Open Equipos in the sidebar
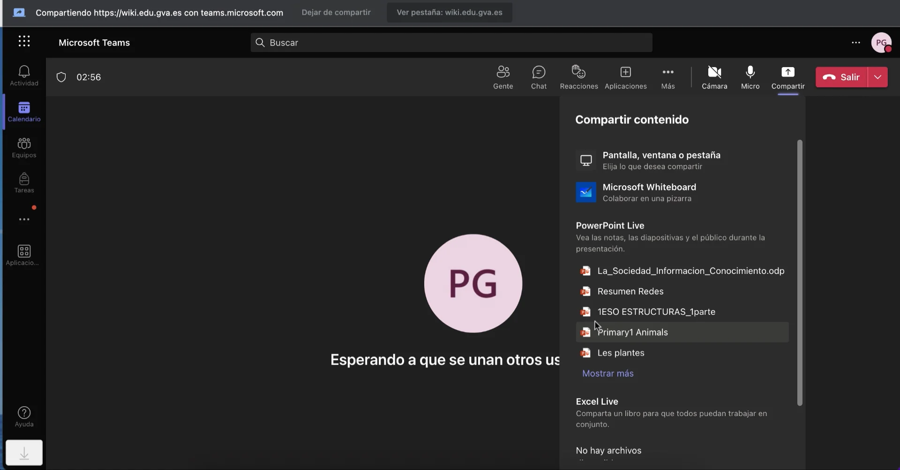Screen dimensions: 900x470 pos(24,147)
